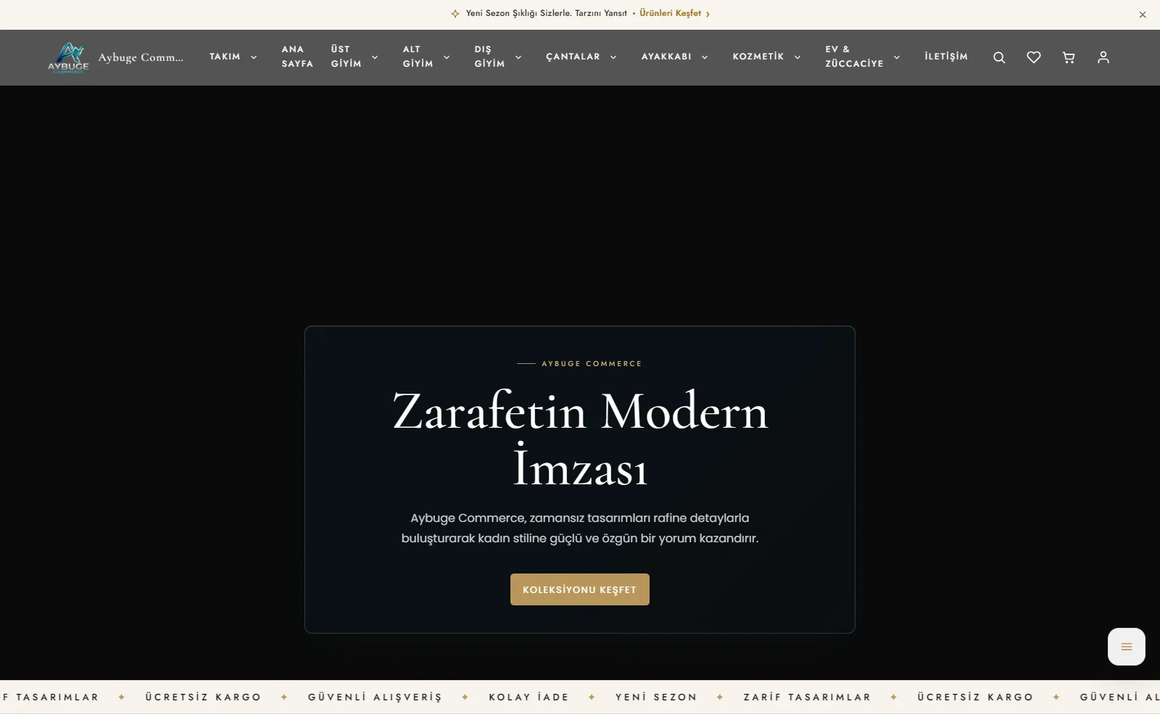This screenshot has height=725, width=1160.
Task: Select the TAKIM menu label
Action: pos(225,57)
